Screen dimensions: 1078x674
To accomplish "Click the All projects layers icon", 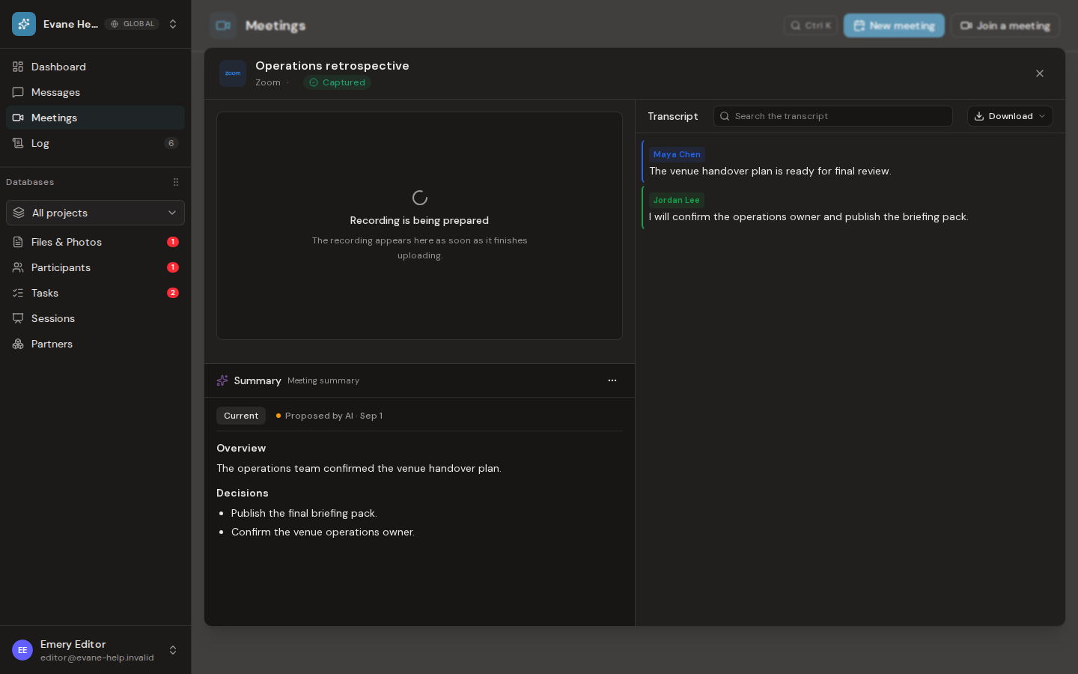I will point(19,213).
